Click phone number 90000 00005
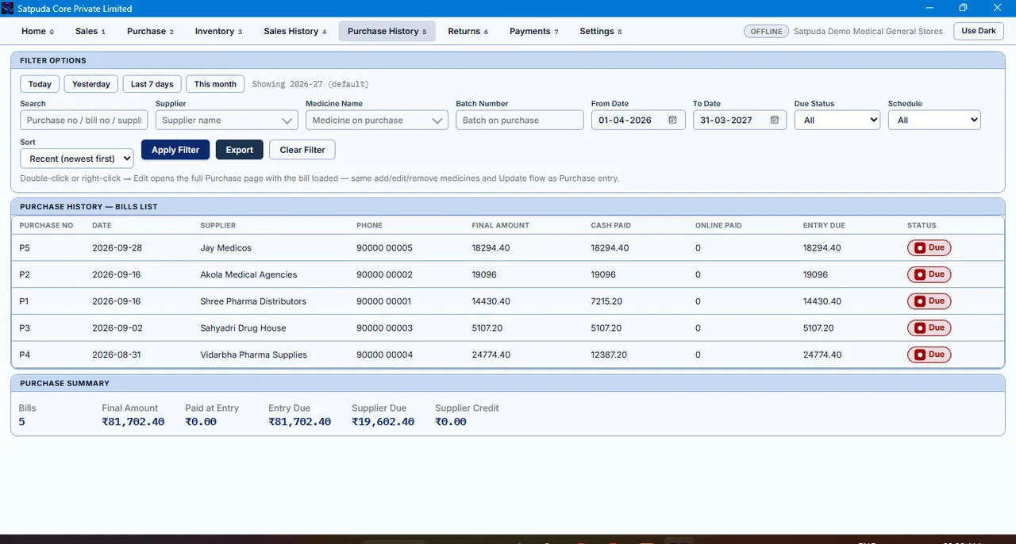Viewport: 1016px width, 544px height. [x=384, y=248]
